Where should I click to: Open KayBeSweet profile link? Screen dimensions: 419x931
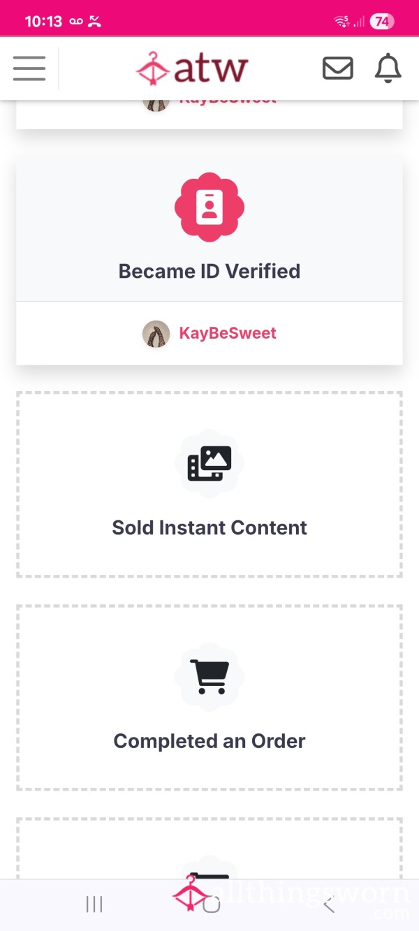[228, 333]
